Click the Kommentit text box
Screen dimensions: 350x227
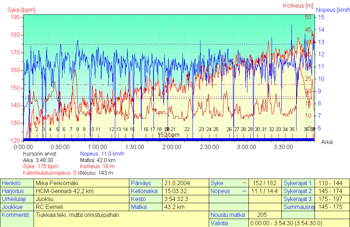pos(121,219)
